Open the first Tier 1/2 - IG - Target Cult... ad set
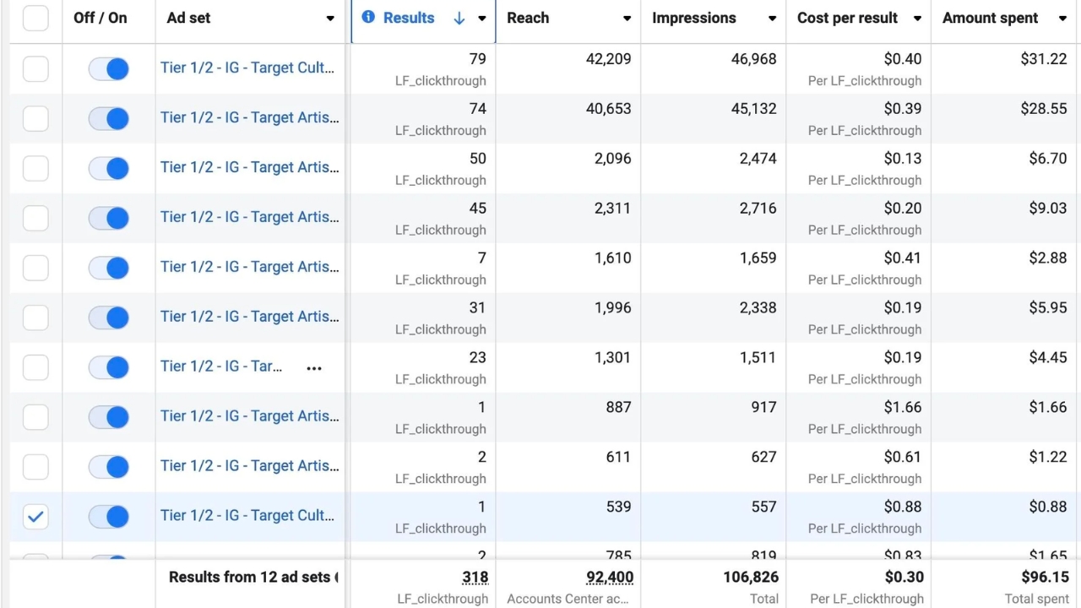1081x608 pixels. click(x=247, y=68)
